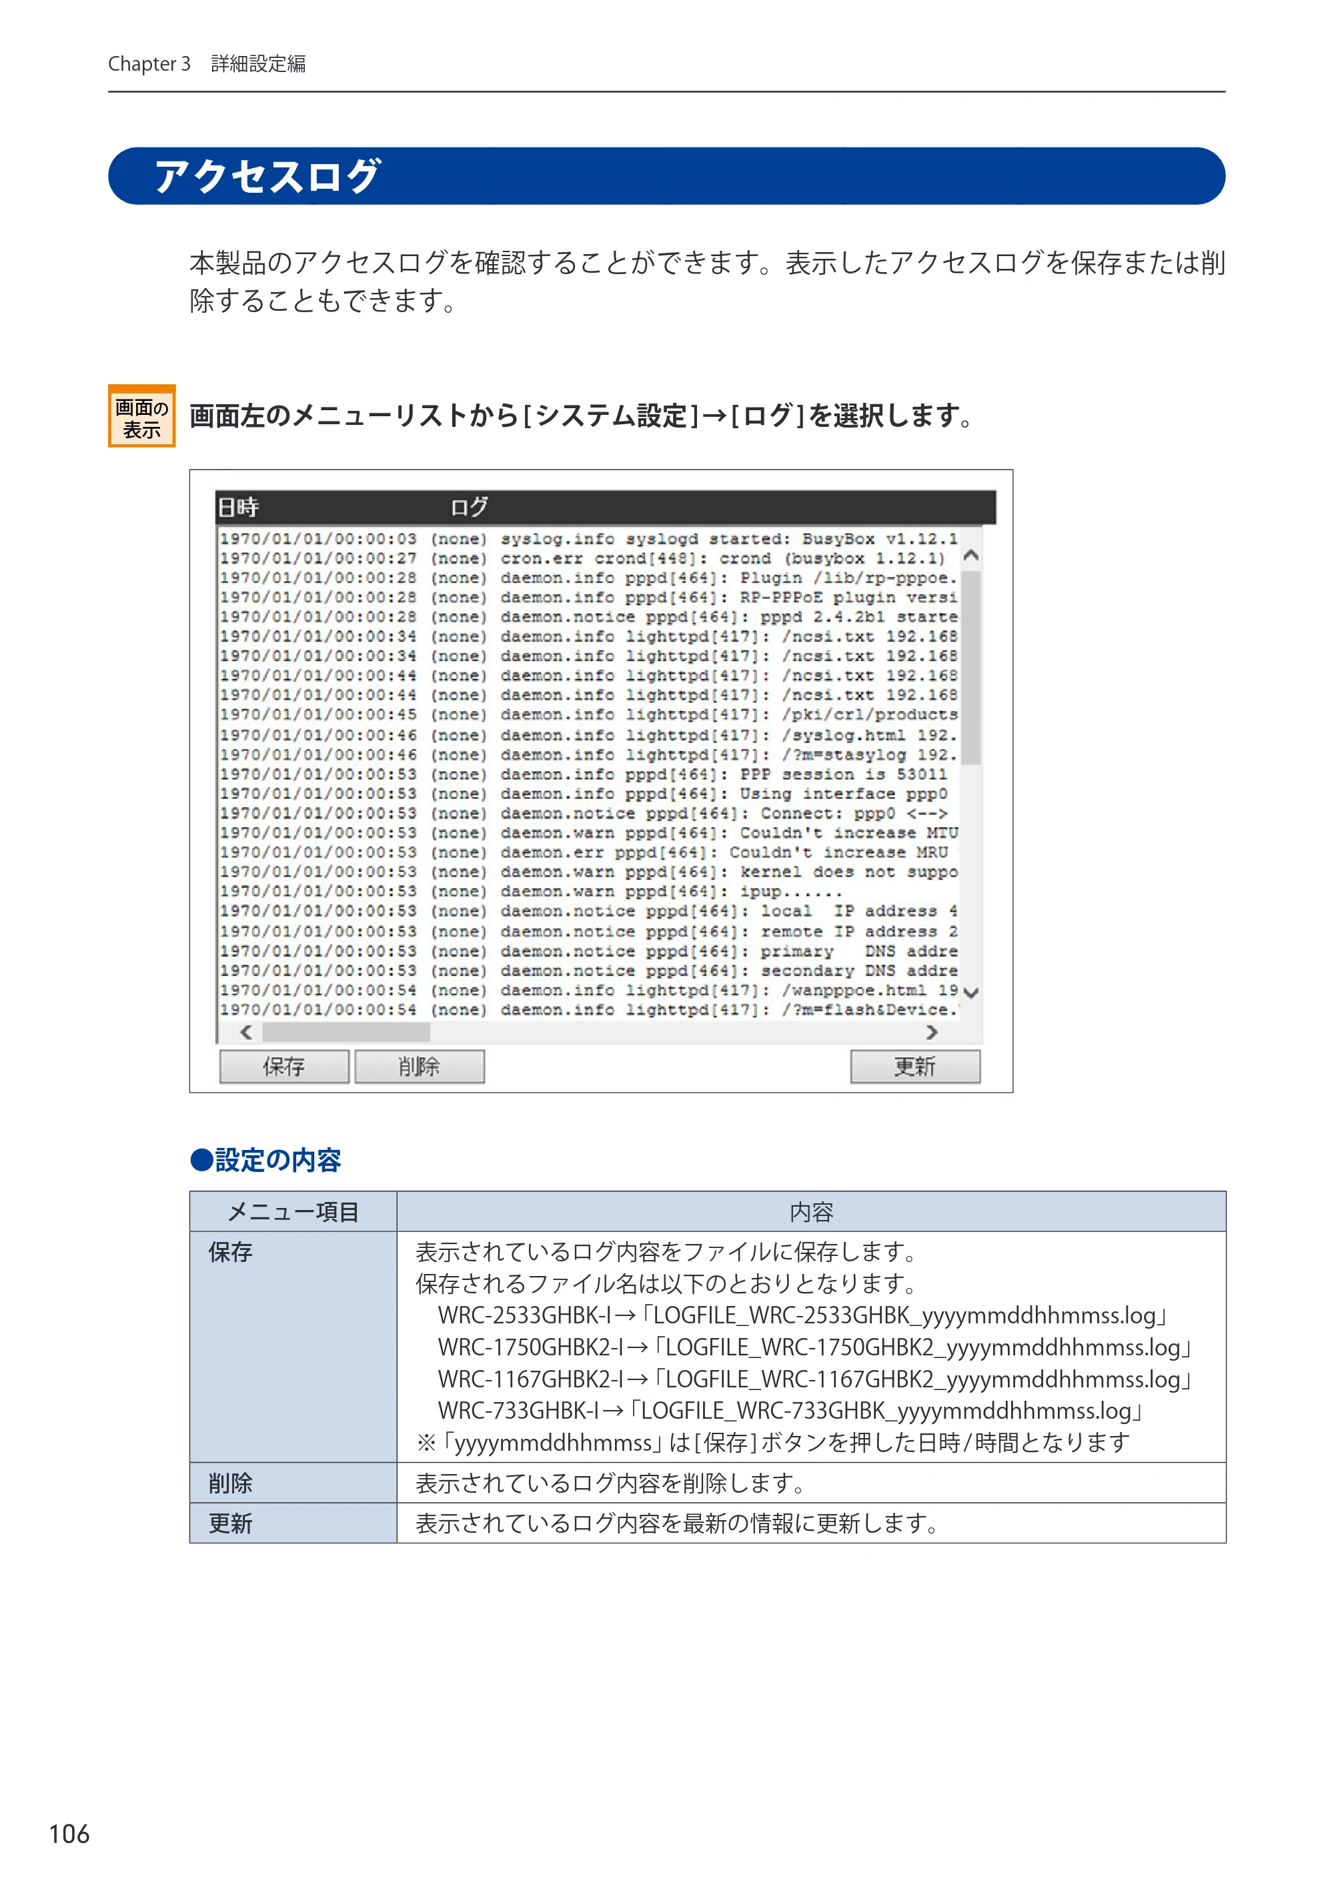
Task: Select the log line 'remote IP address'
Action: pos(589,931)
